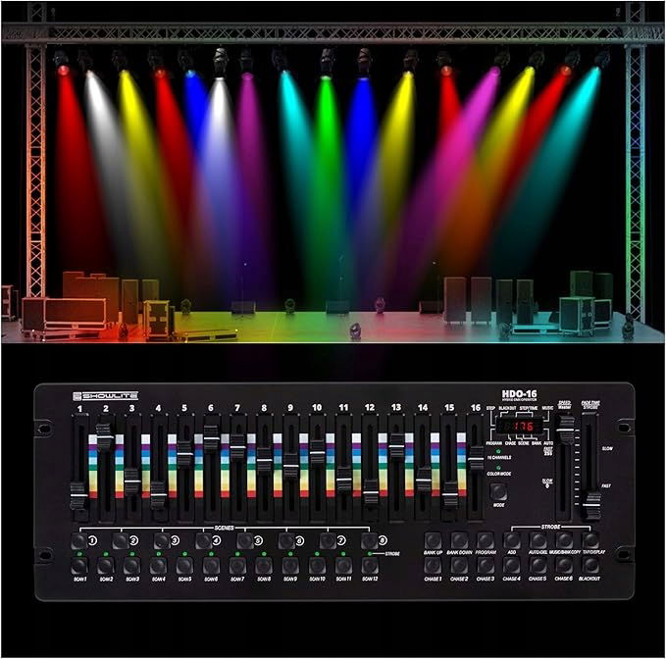666x659 pixels.
Task: Select Scene 8 strobe button
Action: click(x=370, y=540)
